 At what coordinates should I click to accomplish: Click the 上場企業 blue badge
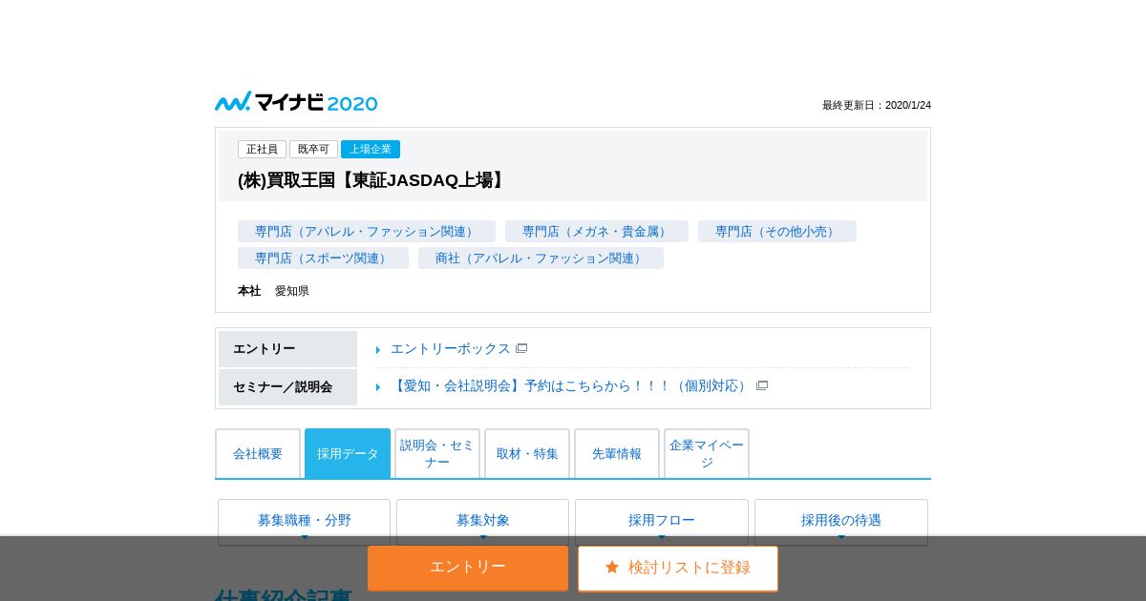tap(371, 150)
